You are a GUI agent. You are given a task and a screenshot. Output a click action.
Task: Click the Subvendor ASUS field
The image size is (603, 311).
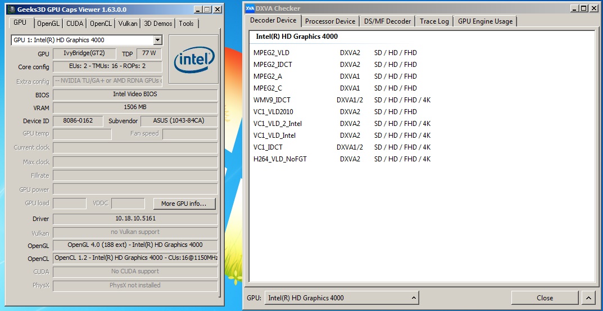point(179,121)
